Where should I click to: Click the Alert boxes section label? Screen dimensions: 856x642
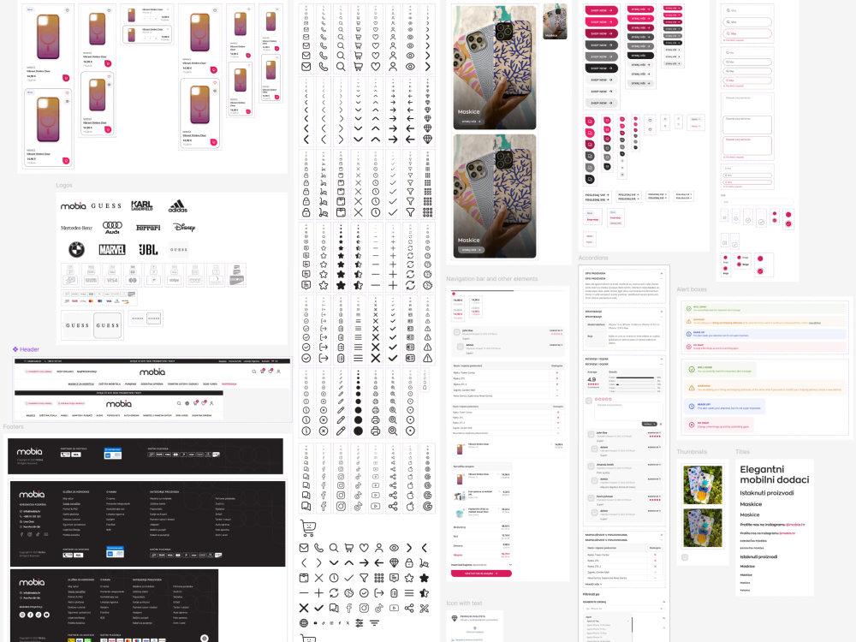pyautogui.click(x=691, y=289)
